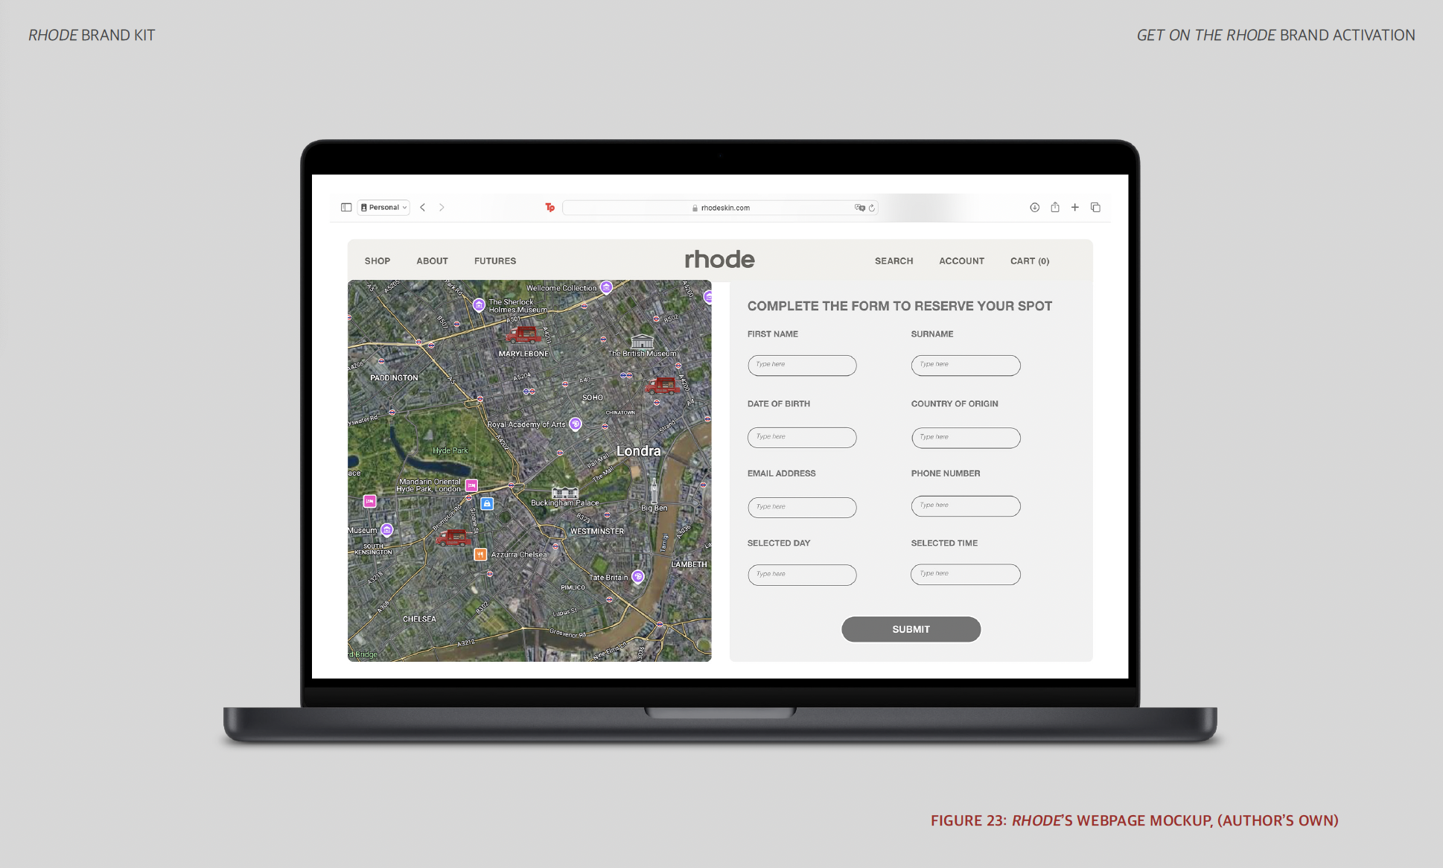
Task: Open the Personal profile dropdown
Action: pos(384,208)
